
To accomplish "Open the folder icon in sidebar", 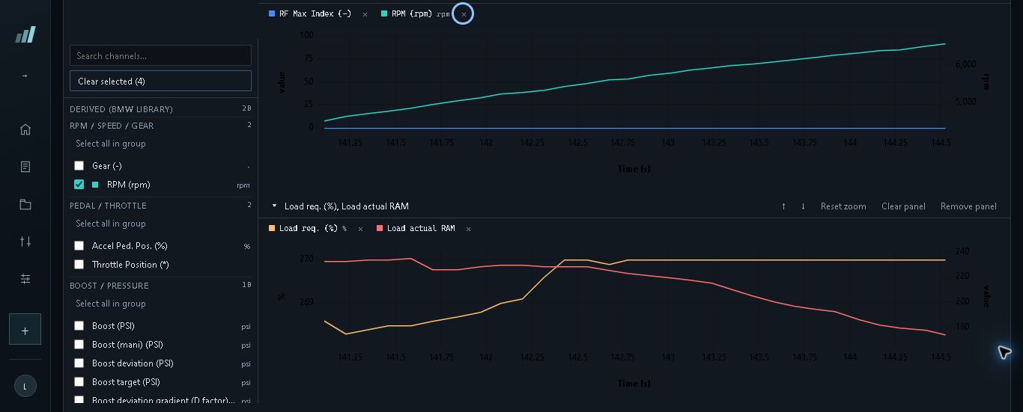I will 25,204.
